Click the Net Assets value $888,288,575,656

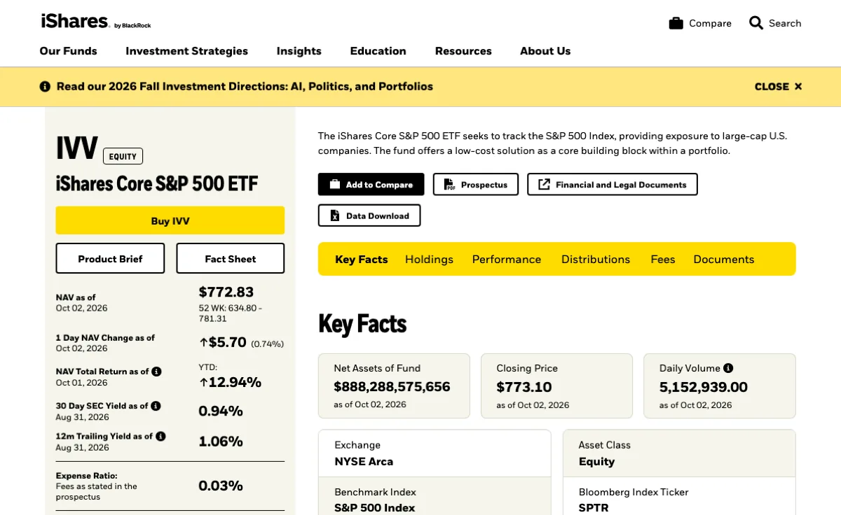(392, 386)
